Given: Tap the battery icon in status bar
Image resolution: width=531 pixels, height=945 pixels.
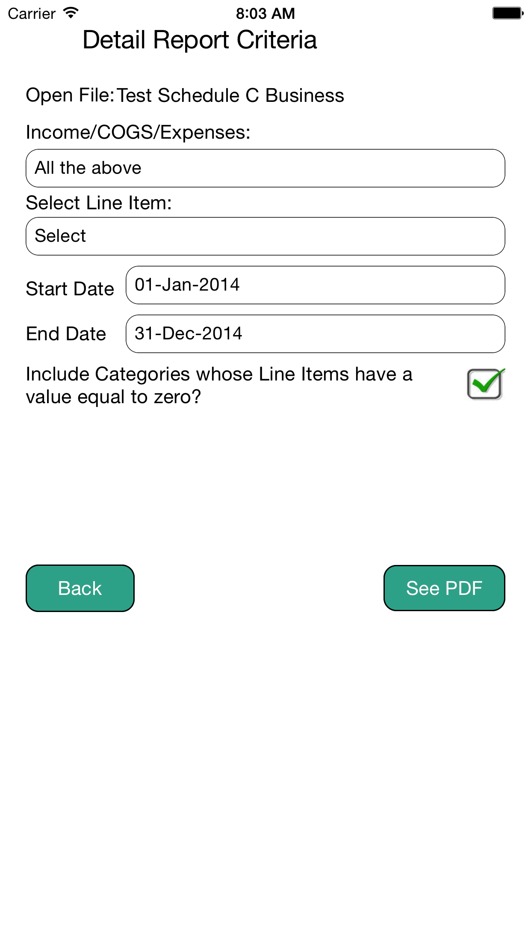Looking at the screenshot, I should pos(507,13).
